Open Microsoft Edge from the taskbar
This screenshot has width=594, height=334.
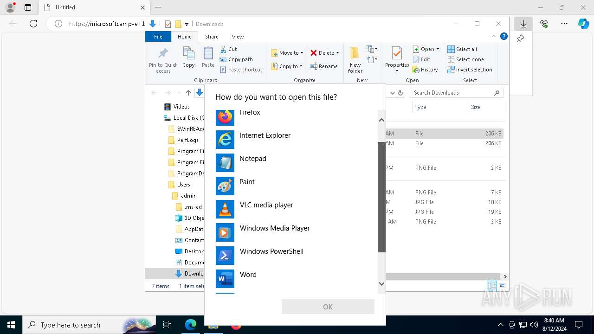click(x=191, y=325)
